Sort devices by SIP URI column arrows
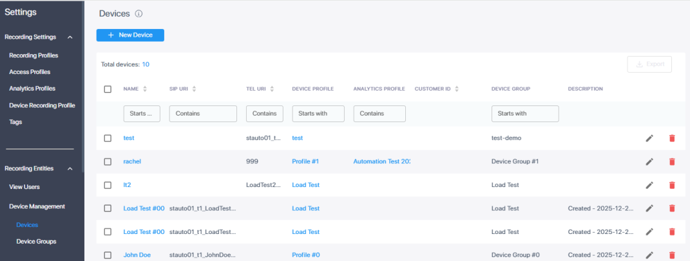This screenshot has height=261, width=690. pyautogui.click(x=194, y=89)
